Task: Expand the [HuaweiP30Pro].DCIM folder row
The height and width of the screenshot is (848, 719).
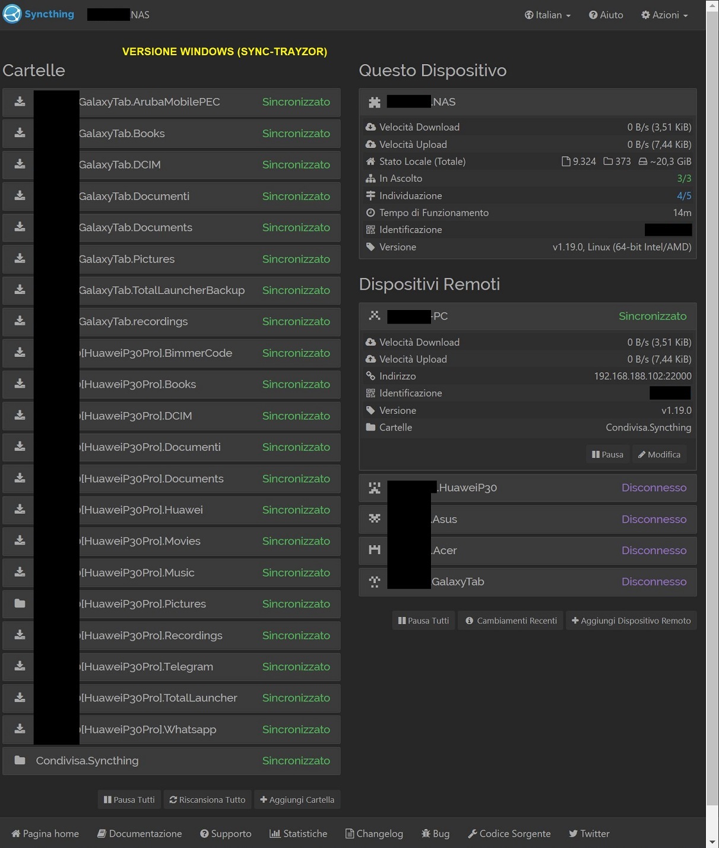Action: point(172,416)
